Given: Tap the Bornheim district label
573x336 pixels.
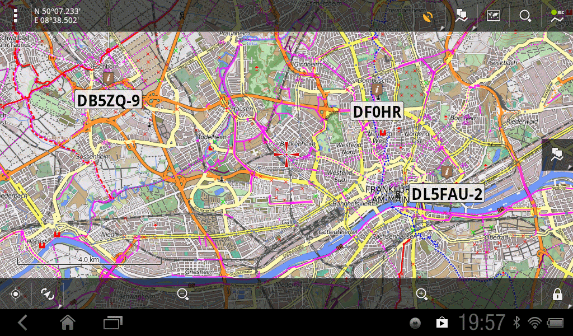Looking at the screenshot, I should point(464,118).
